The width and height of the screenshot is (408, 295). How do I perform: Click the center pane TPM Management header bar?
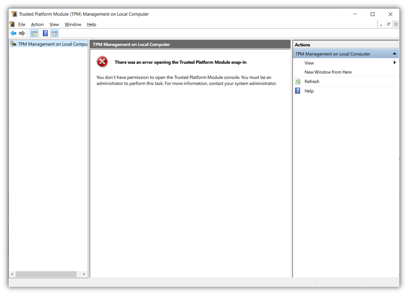tap(190, 44)
